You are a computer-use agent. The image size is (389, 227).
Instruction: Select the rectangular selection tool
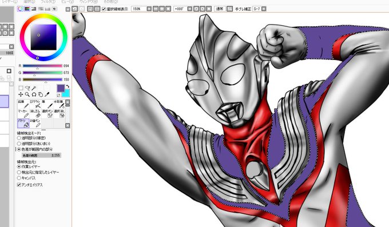pos(21,88)
